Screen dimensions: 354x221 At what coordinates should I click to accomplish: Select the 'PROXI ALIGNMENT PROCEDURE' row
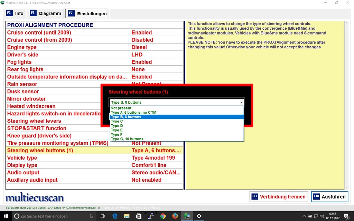pyautogui.click(x=94, y=25)
